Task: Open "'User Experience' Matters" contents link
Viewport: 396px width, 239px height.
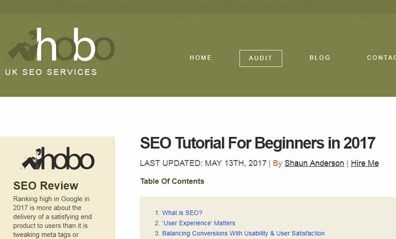Action: tap(198, 223)
